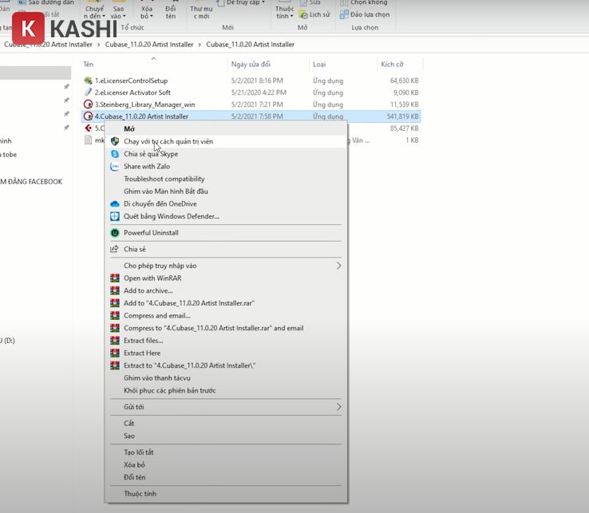Choose Ghim vào thanh tácvụ
Screen dimensions: 589x513
[227, 378]
